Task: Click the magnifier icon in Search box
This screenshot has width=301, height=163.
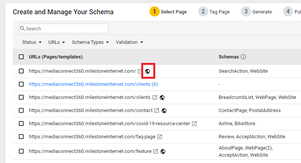Action: coord(23,28)
